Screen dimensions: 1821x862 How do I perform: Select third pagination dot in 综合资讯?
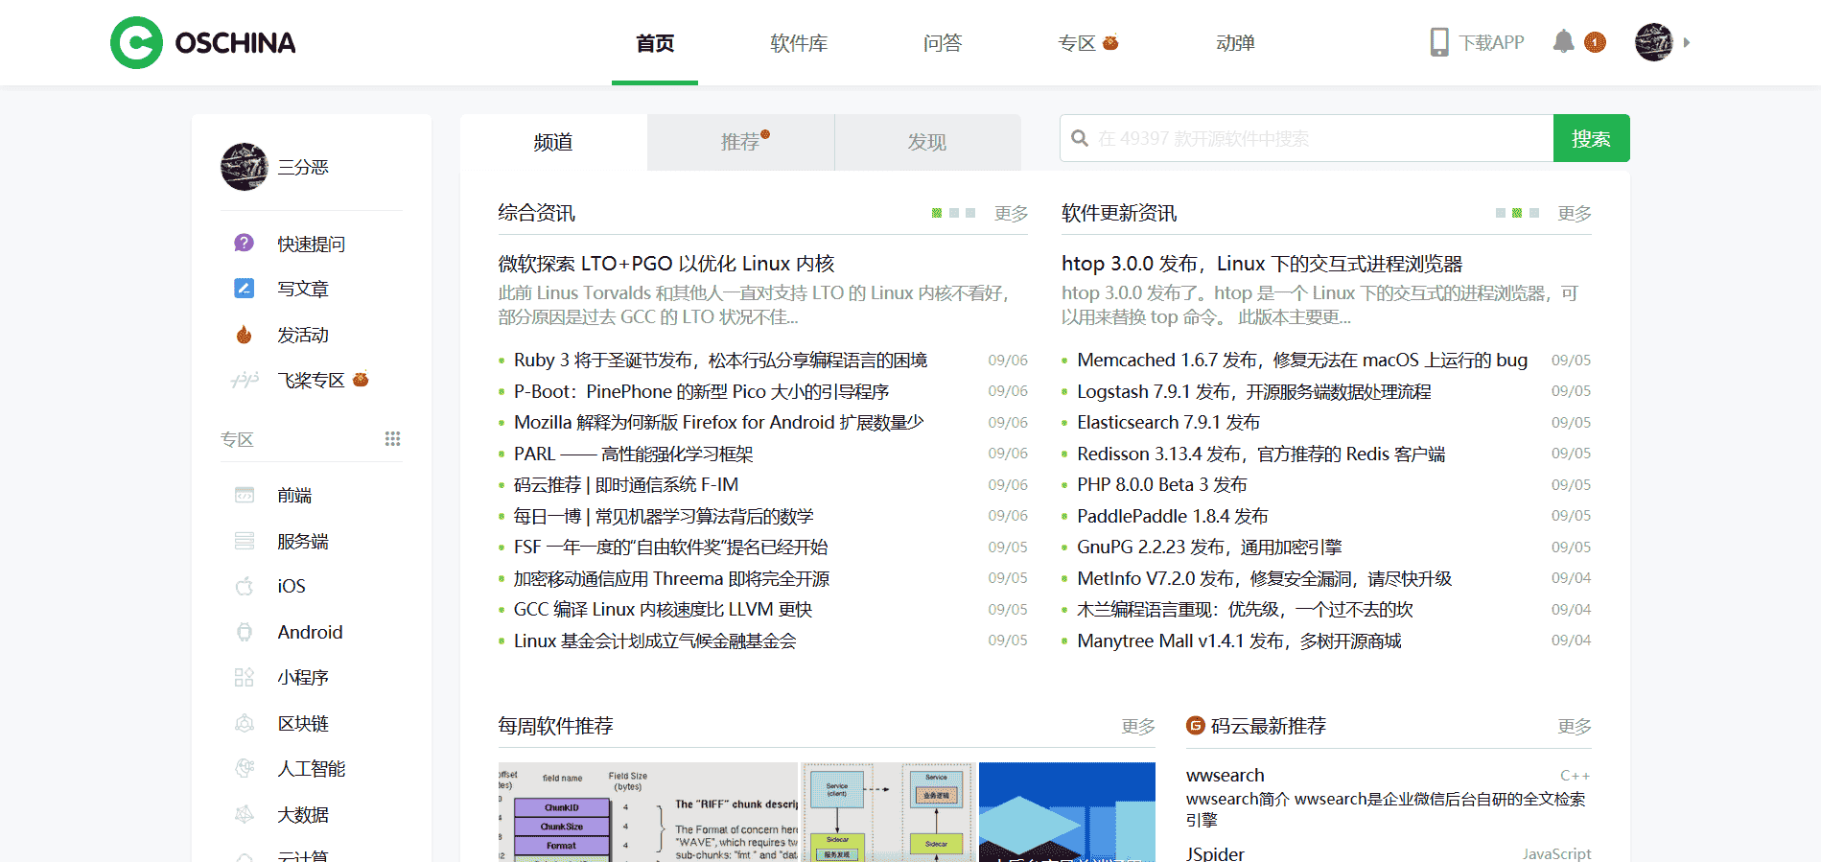(x=970, y=213)
